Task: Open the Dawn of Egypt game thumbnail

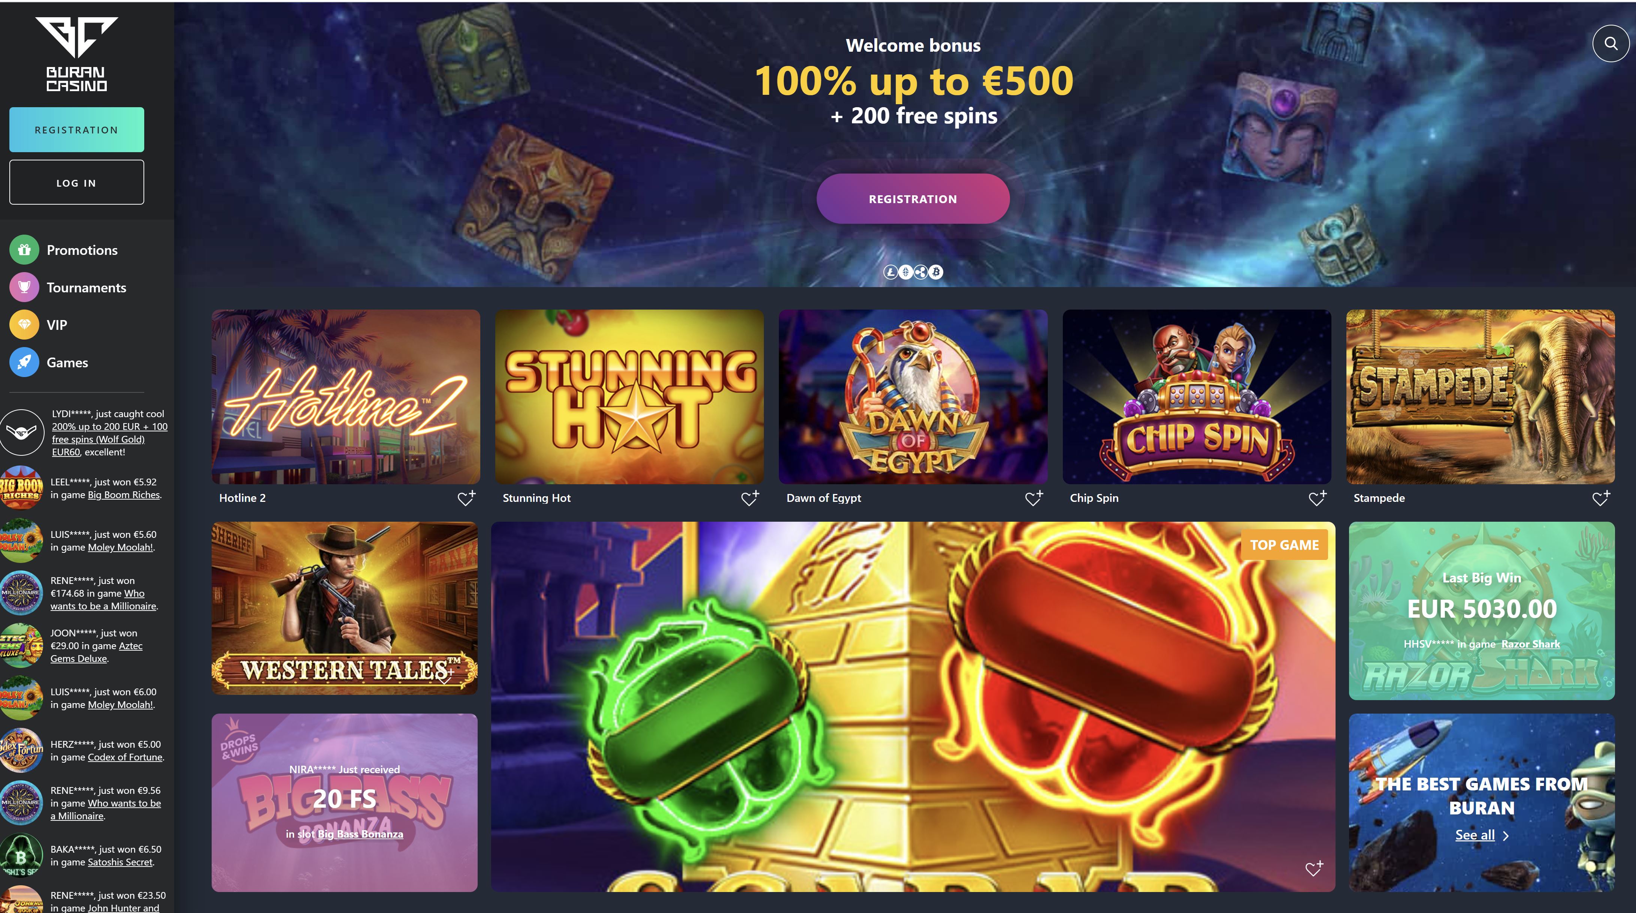Action: 913,397
